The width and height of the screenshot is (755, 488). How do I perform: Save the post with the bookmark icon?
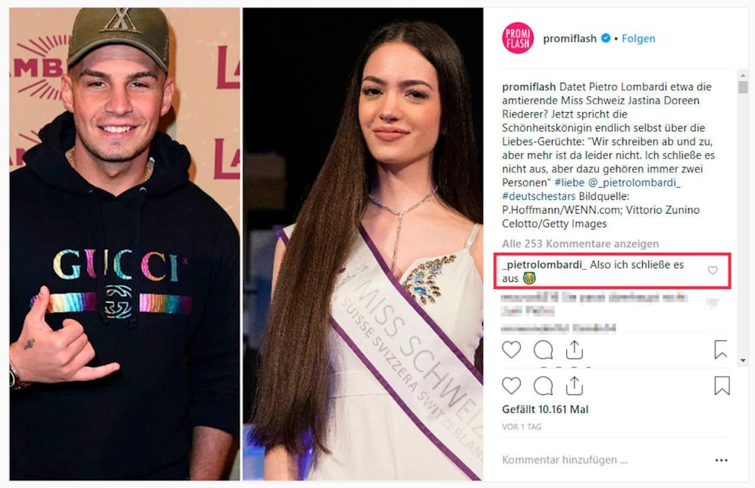pos(719,349)
